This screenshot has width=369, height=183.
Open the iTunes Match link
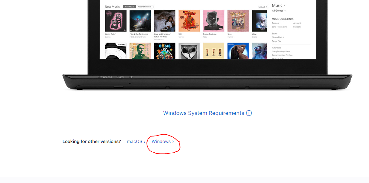click(x=278, y=37)
